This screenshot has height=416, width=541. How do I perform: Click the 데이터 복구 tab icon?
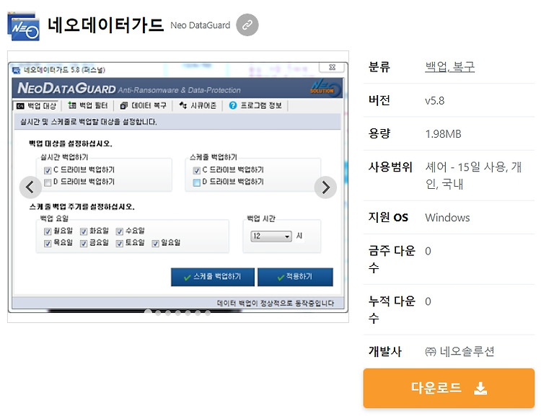coord(124,105)
